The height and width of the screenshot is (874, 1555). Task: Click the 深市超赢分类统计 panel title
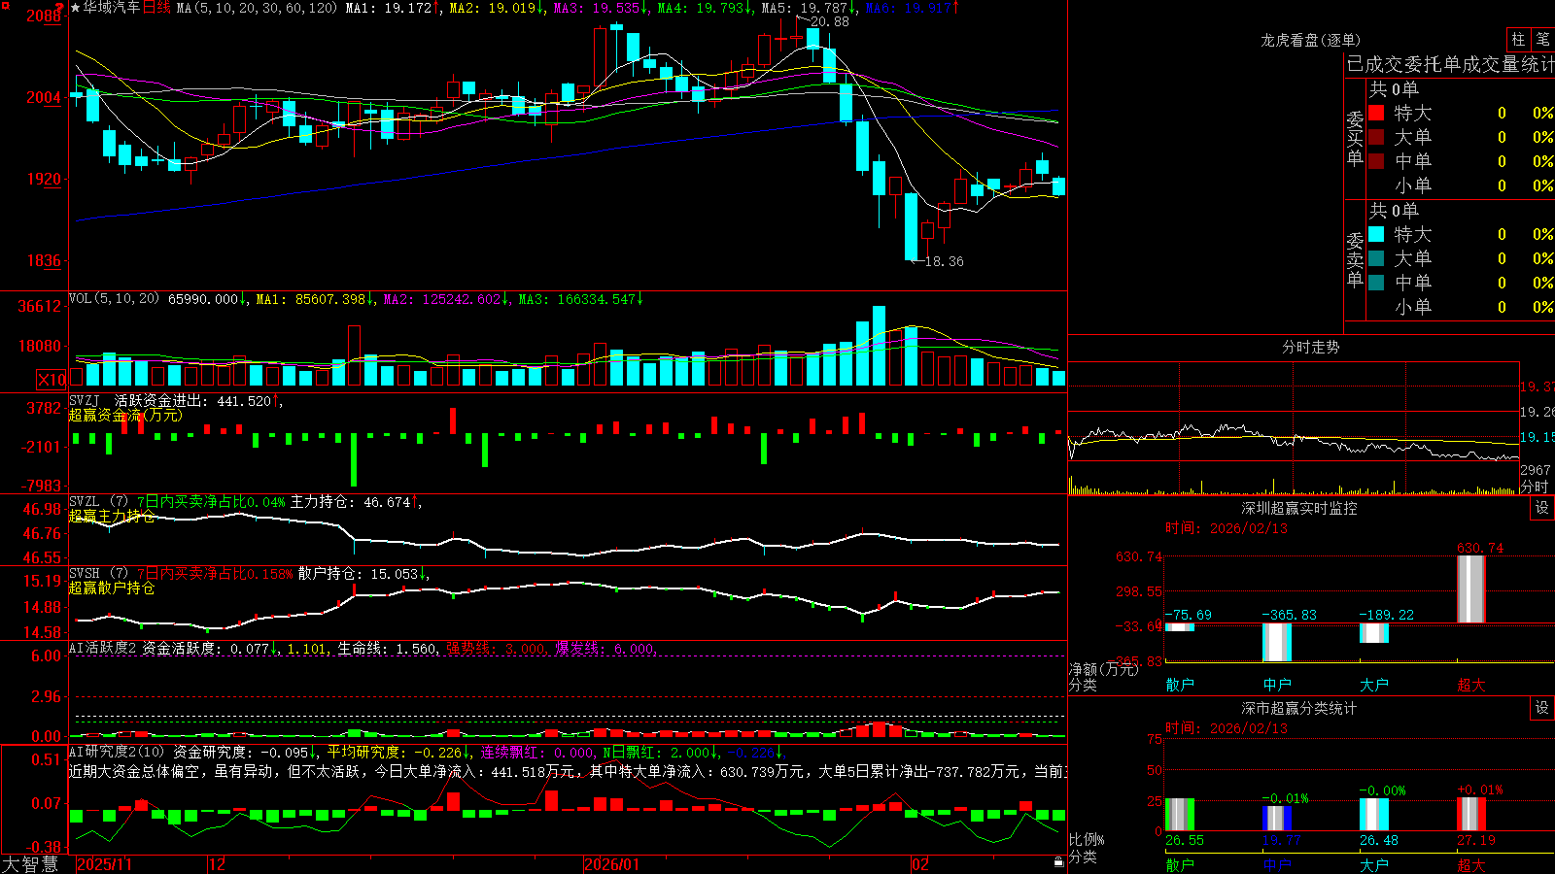1299,708
